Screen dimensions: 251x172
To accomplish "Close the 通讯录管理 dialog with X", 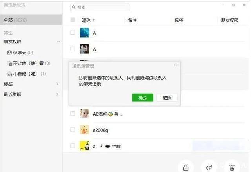I will click(175, 65).
